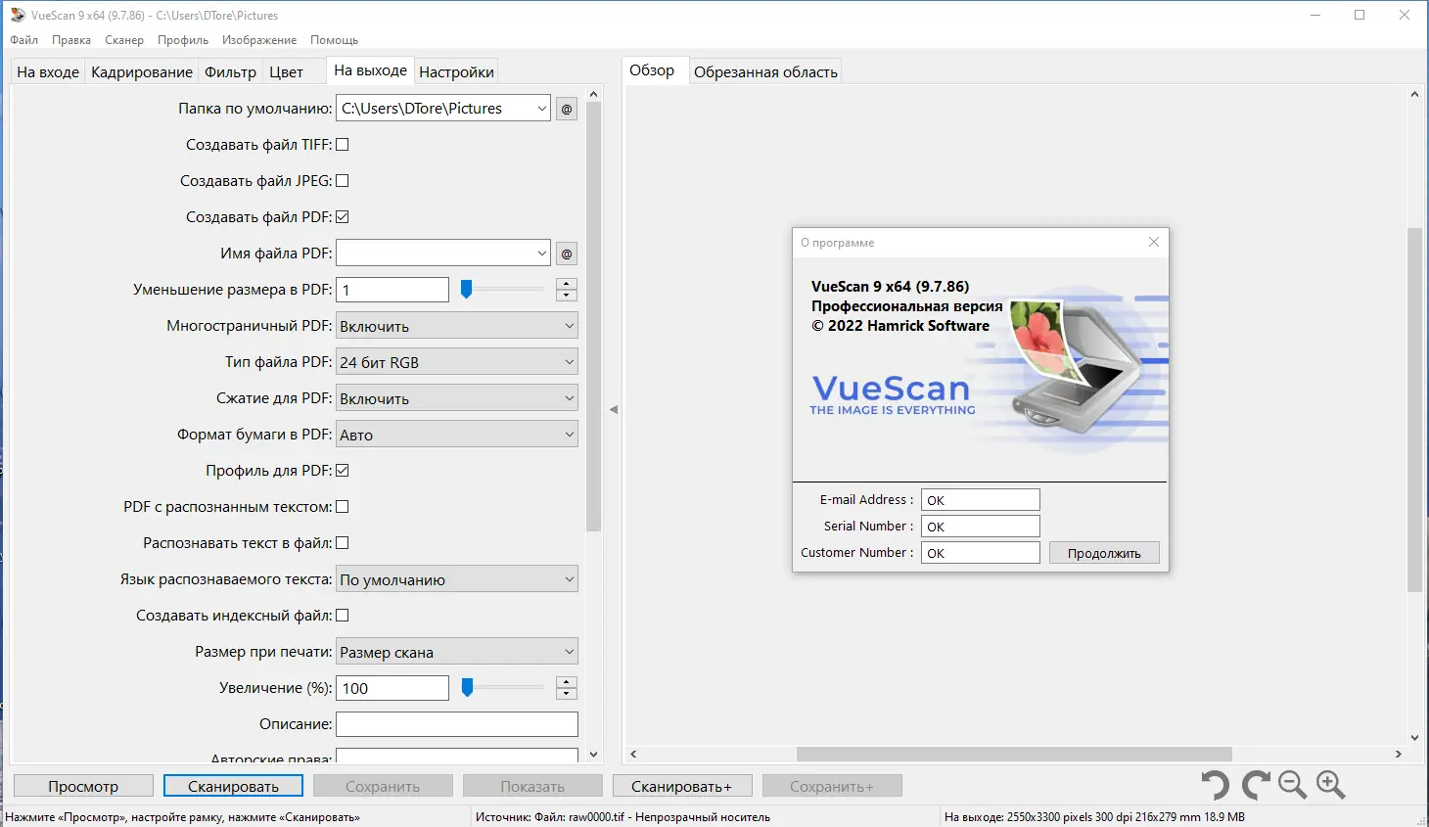Switch to the Обрезанная область tab
The height and width of the screenshot is (827, 1429).
pyautogui.click(x=765, y=72)
